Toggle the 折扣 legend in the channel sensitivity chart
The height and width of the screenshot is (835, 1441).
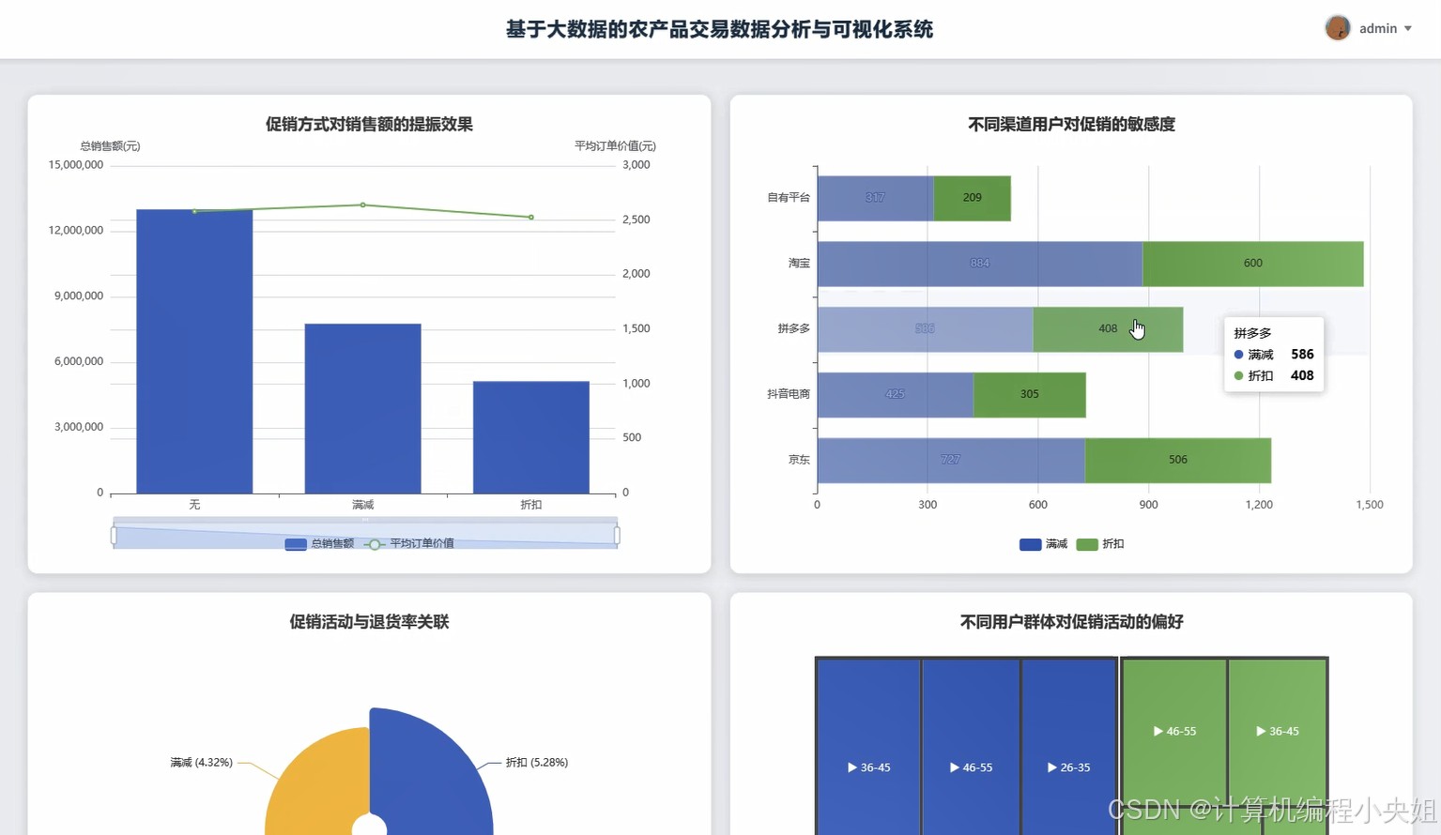pyautogui.click(x=1100, y=544)
